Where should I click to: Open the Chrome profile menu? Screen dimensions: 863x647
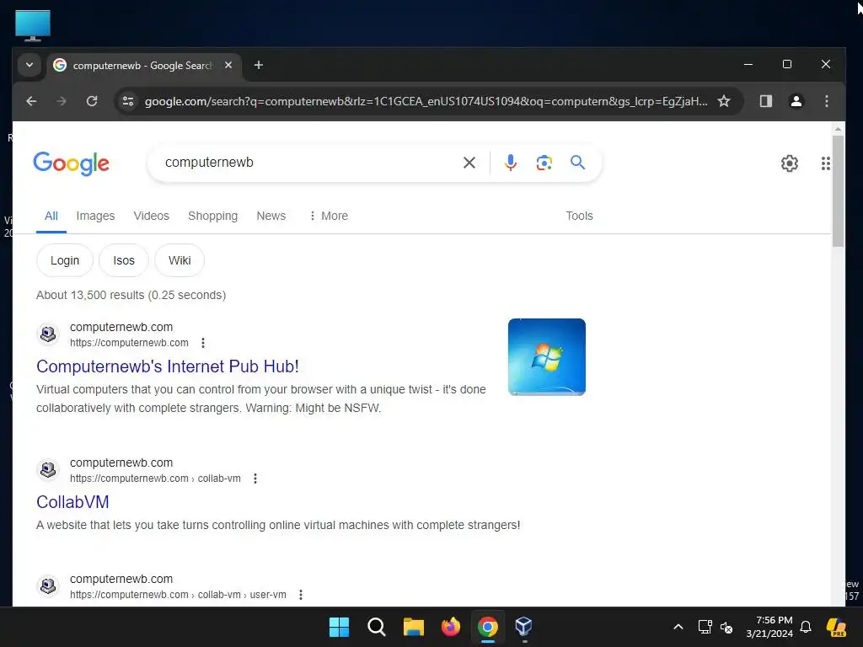pyautogui.click(x=796, y=101)
